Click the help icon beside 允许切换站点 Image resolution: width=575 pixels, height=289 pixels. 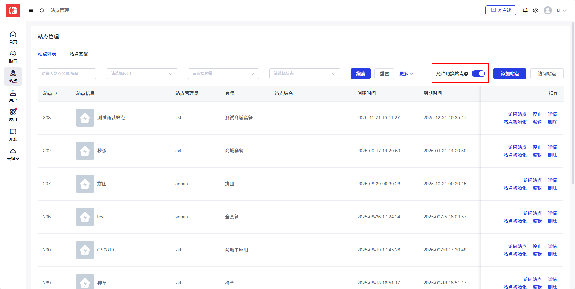point(466,74)
